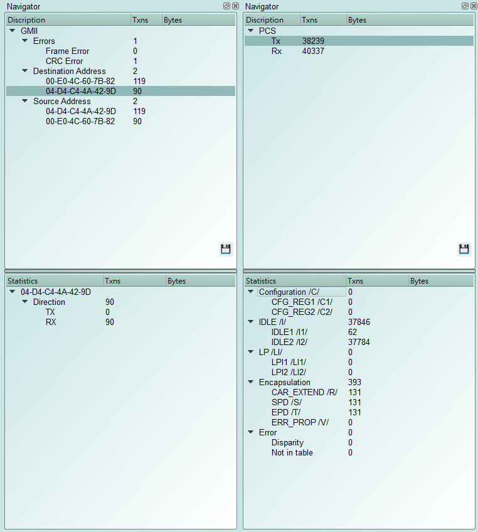Collapse the GMII tree node
Screen dimensions: 478x532
13,31
